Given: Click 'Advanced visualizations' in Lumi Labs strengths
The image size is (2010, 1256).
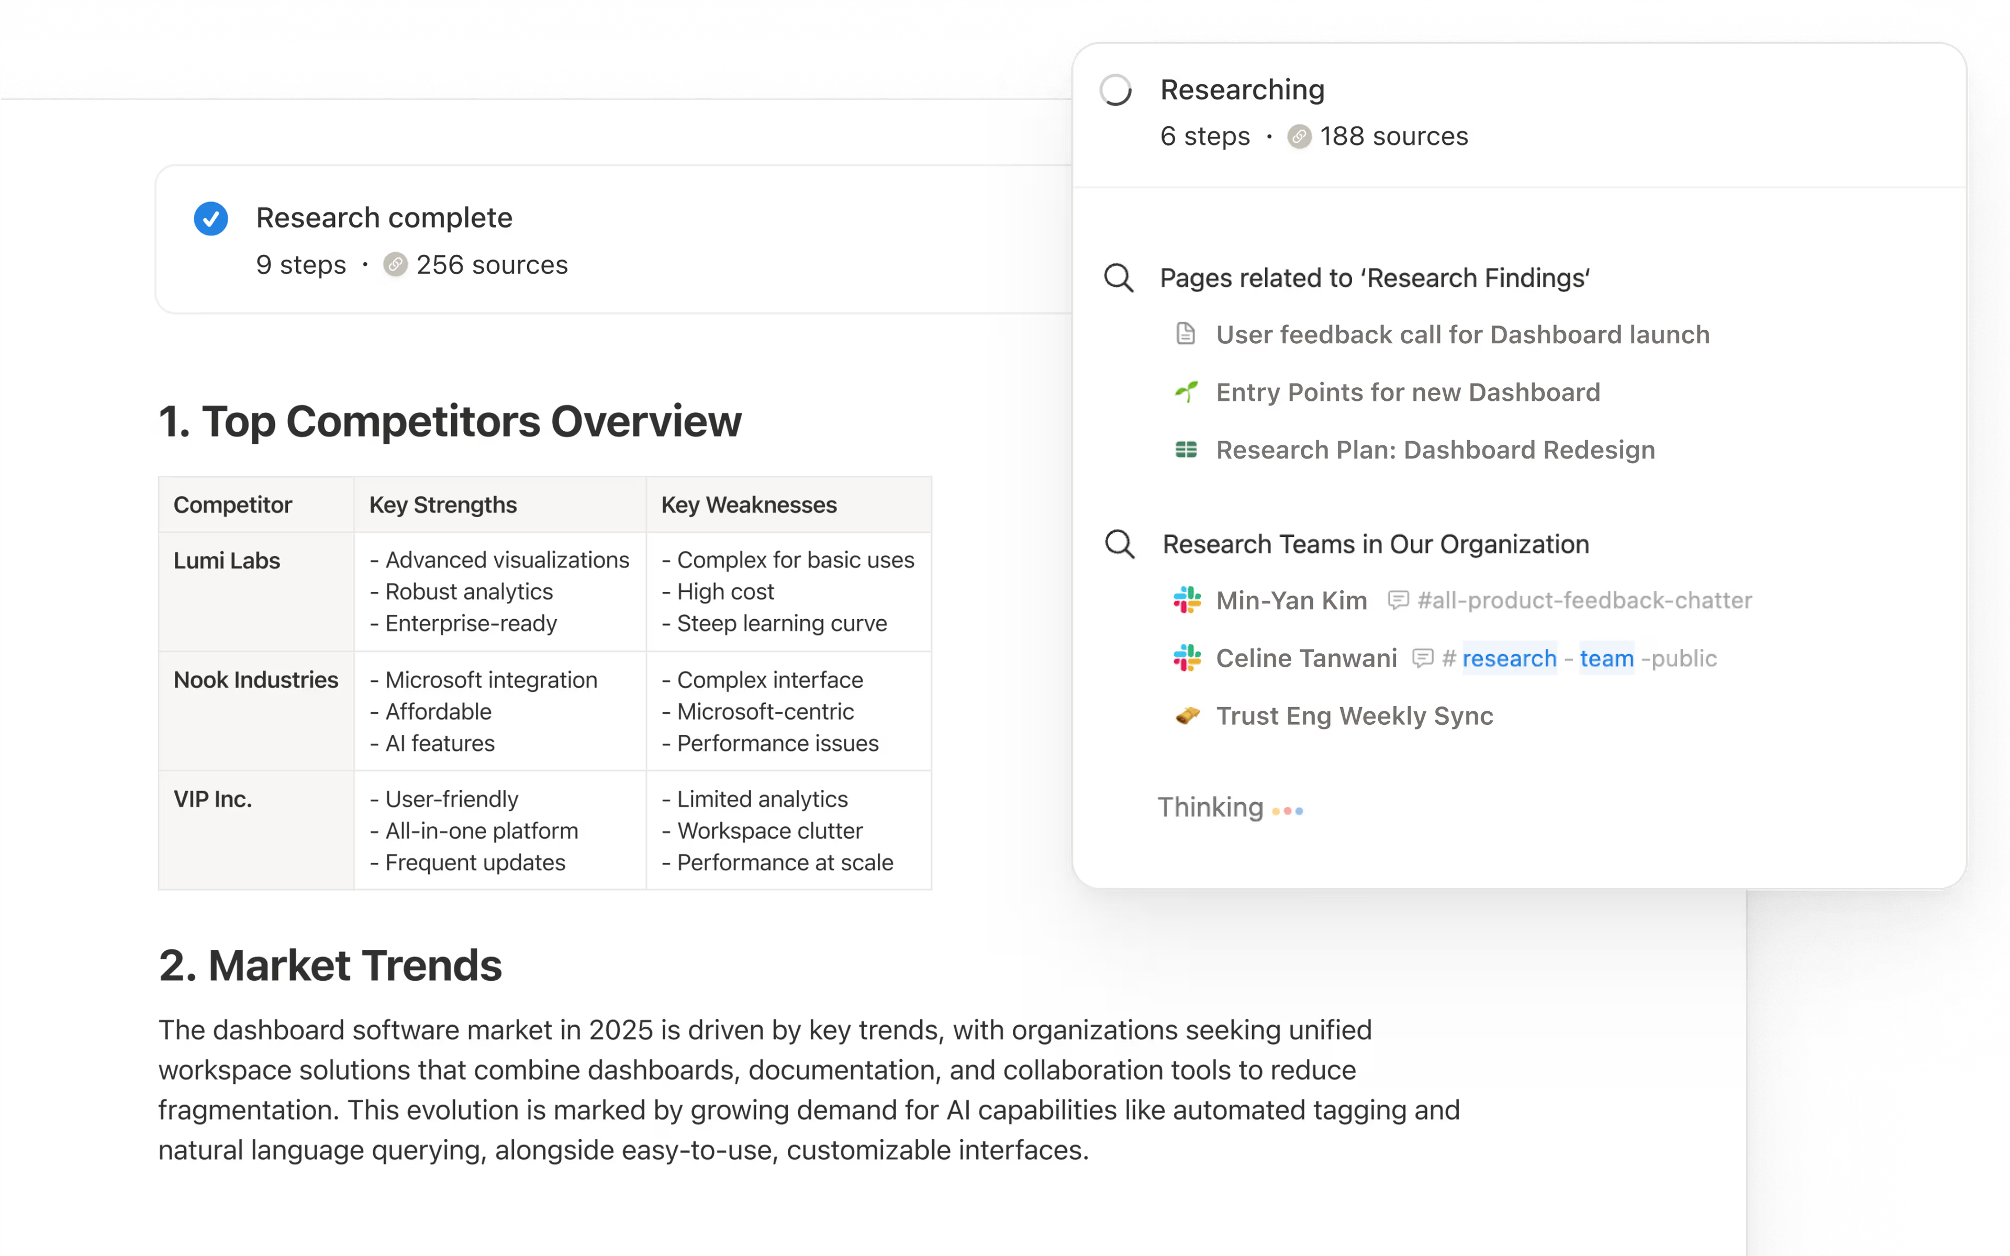Looking at the screenshot, I should pos(507,560).
